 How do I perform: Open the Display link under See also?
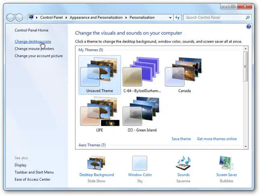point(21,165)
